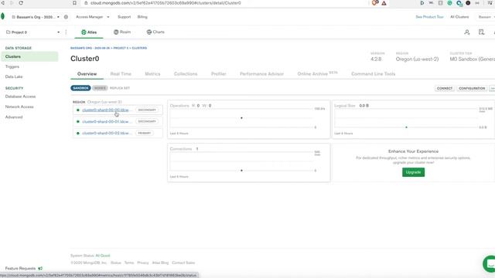Viewport: 495px width, 278px height.
Task: Click the Operations chart data point
Action: [241, 118]
